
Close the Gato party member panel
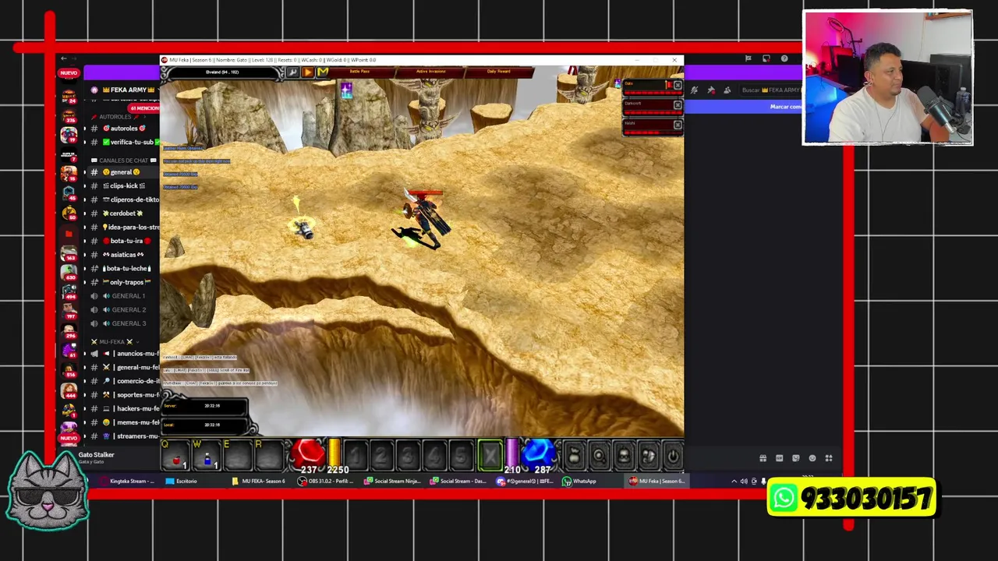point(678,85)
